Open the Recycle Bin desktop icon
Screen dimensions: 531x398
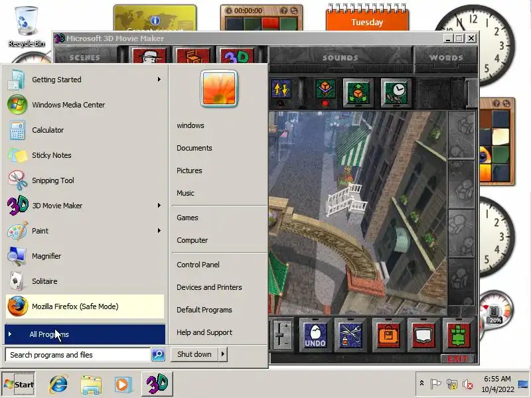[x=27, y=27]
